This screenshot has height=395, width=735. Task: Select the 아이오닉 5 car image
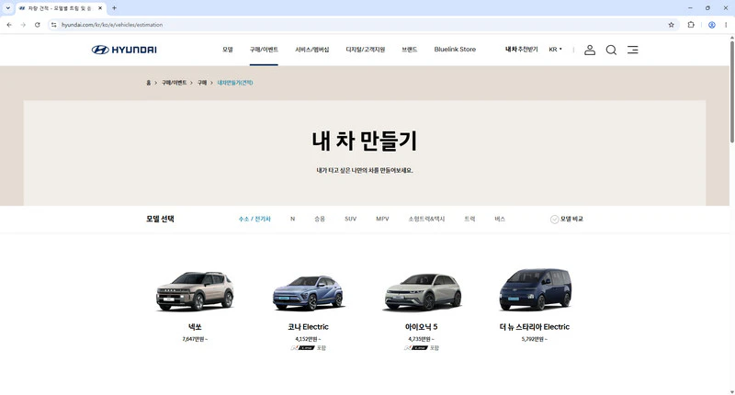pyautogui.click(x=423, y=292)
